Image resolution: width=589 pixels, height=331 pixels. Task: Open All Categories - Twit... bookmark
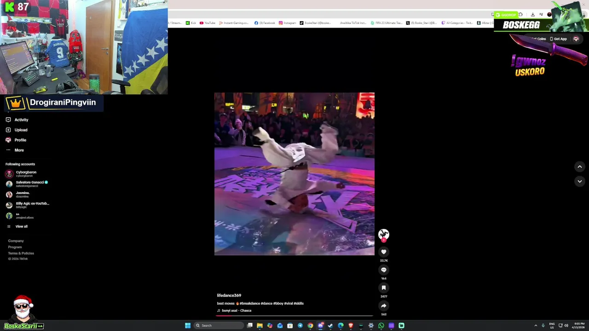[457, 23]
